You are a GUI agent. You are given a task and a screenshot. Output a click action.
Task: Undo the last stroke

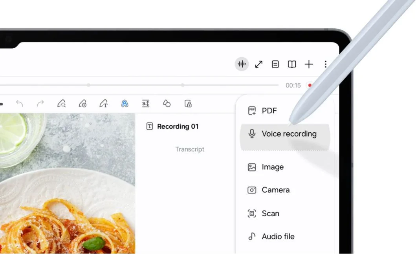click(x=20, y=103)
